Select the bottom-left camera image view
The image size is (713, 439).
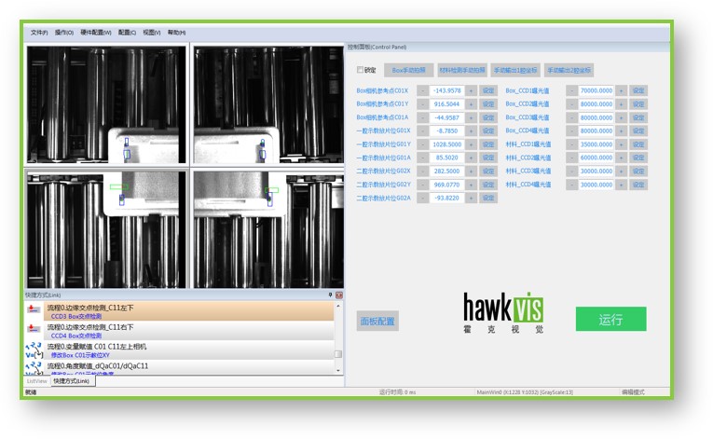[106, 229]
